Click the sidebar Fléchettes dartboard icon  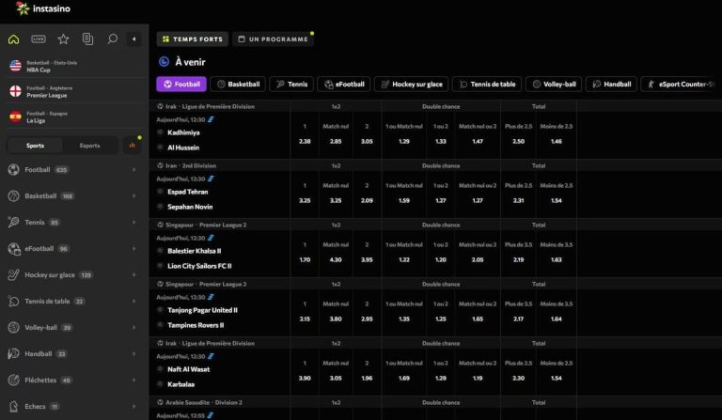pyautogui.click(x=14, y=380)
